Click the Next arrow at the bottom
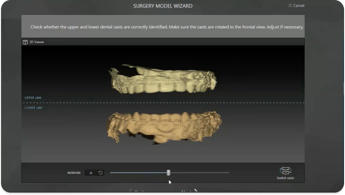The image size is (345, 195). [x=195, y=191]
